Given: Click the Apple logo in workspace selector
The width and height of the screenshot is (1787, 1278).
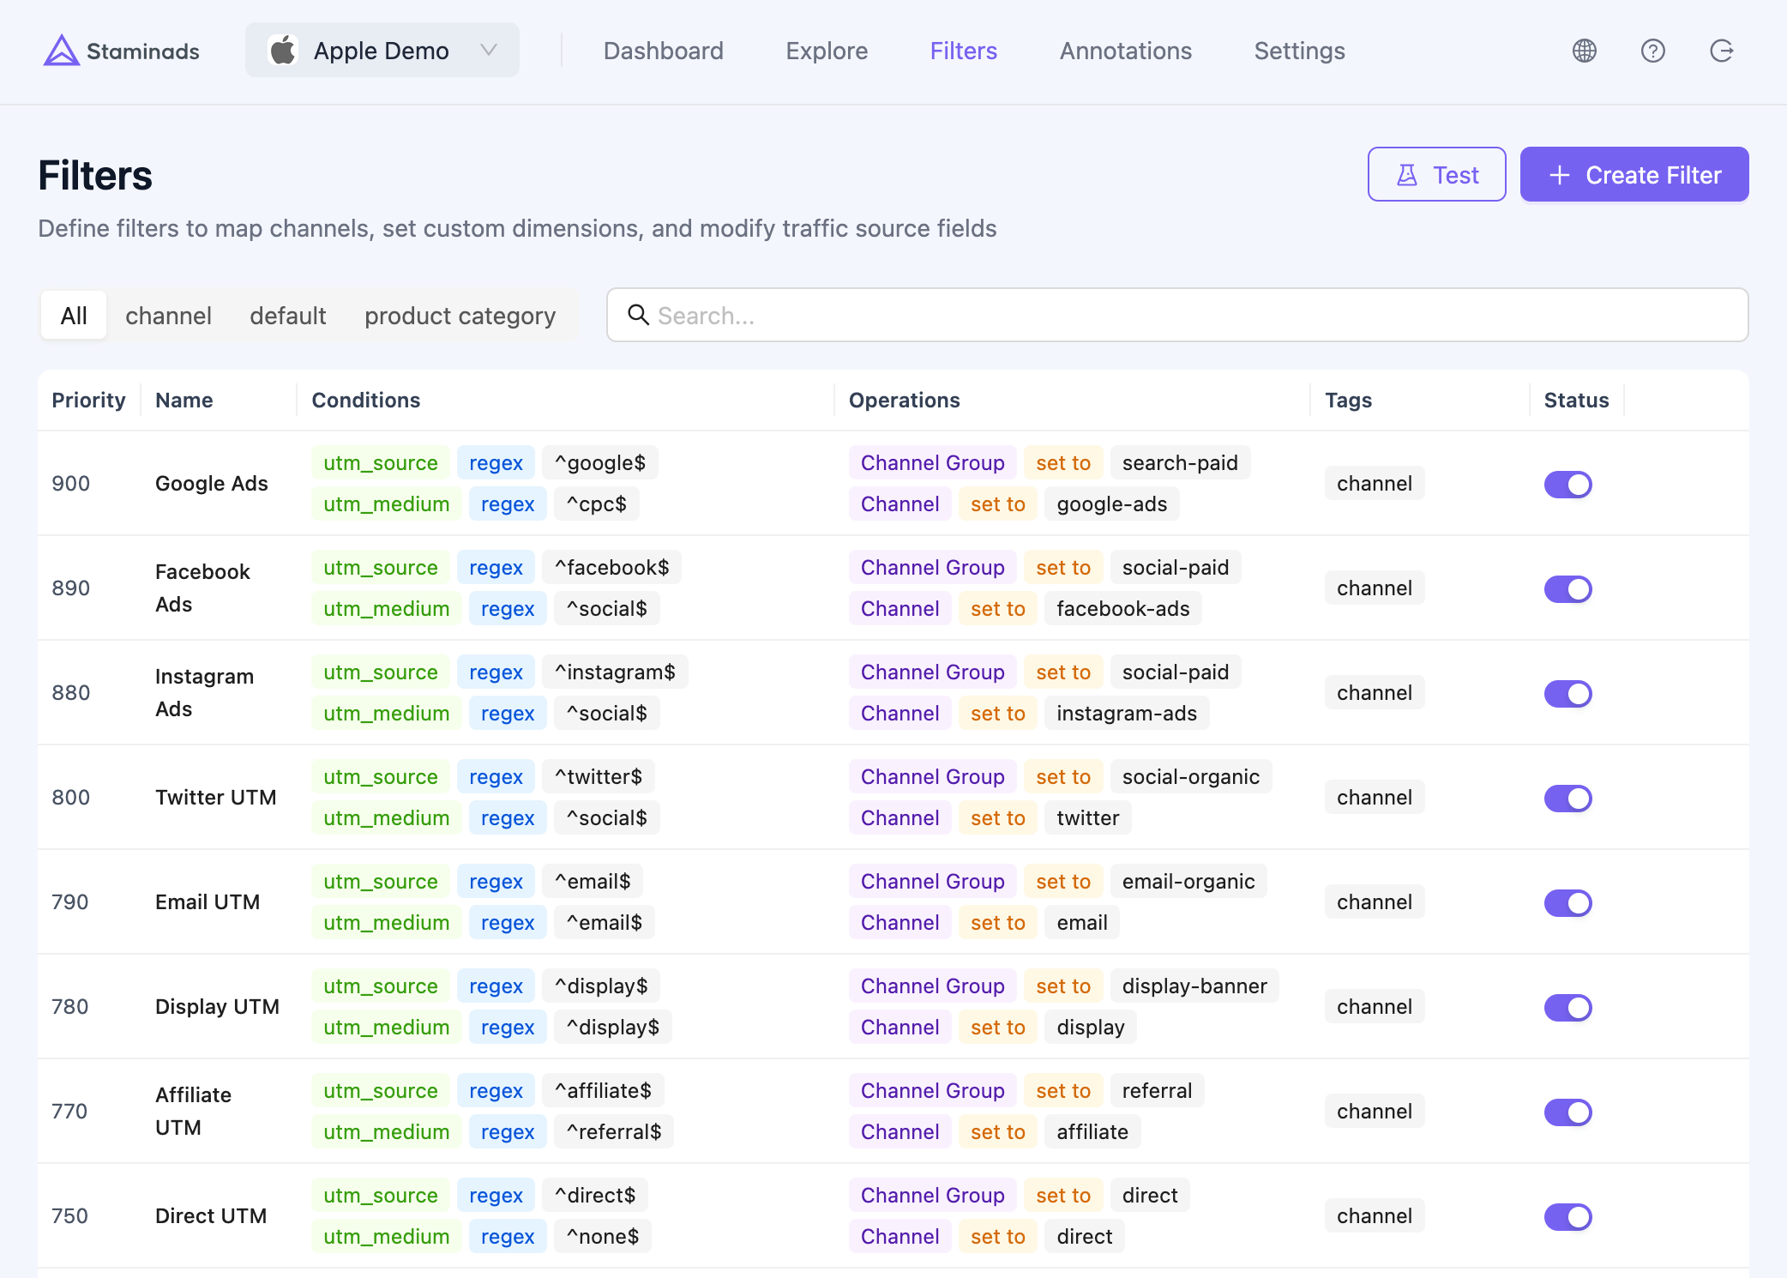Looking at the screenshot, I should 283,51.
